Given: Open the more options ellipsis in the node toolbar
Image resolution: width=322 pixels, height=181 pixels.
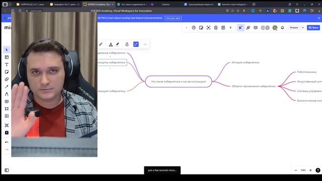Looking at the screenshot, I should [145, 44].
